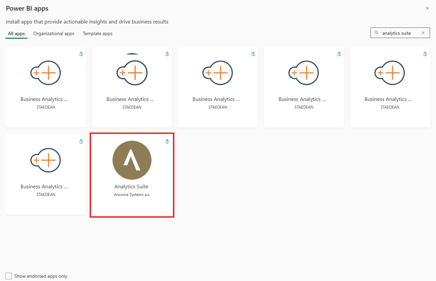Enable Show endorsed apps only
The height and width of the screenshot is (281, 436).
point(8,276)
